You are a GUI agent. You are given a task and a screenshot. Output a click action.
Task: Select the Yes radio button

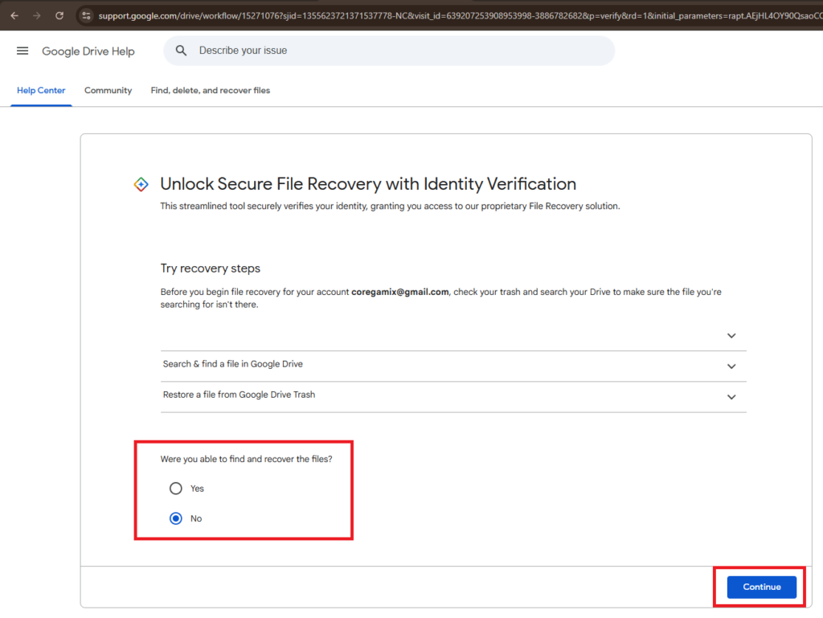tap(176, 489)
